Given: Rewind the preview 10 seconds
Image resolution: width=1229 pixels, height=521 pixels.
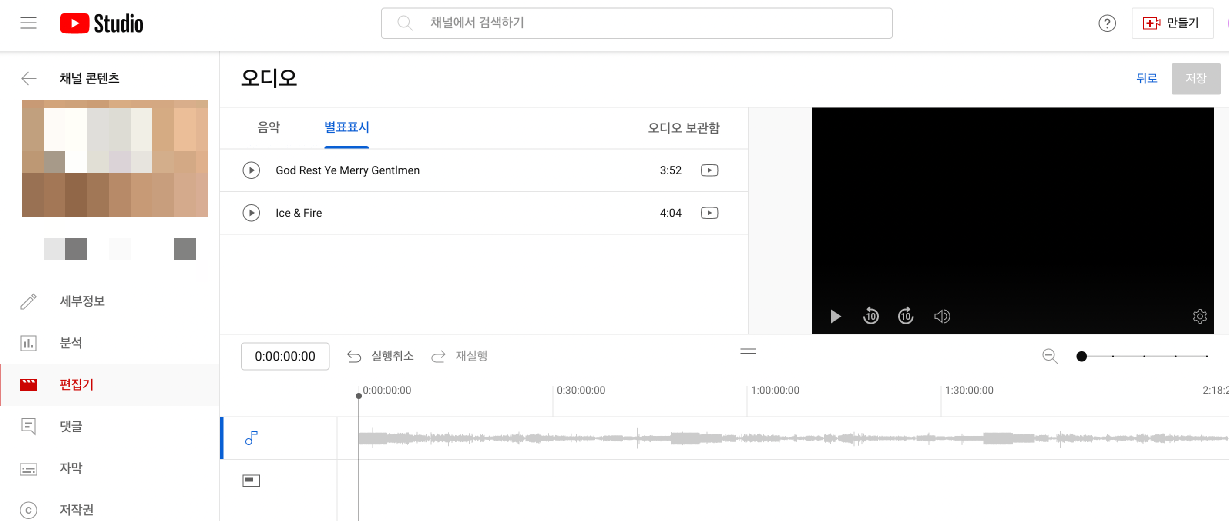Looking at the screenshot, I should coord(871,316).
